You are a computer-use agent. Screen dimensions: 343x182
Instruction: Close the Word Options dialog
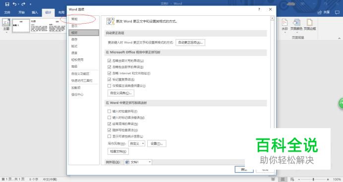pyautogui.click(x=270, y=9)
